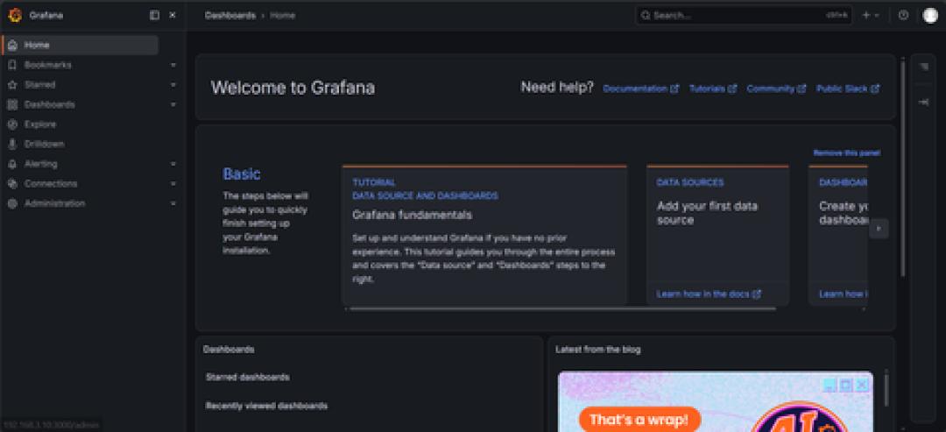Image resolution: width=946 pixels, height=432 pixels.
Task: Click the Starred dashboards heading
Action: click(x=247, y=377)
